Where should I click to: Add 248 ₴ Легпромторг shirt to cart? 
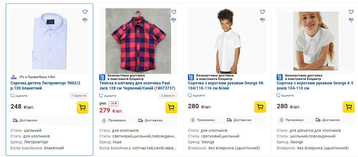(x=82, y=107)
